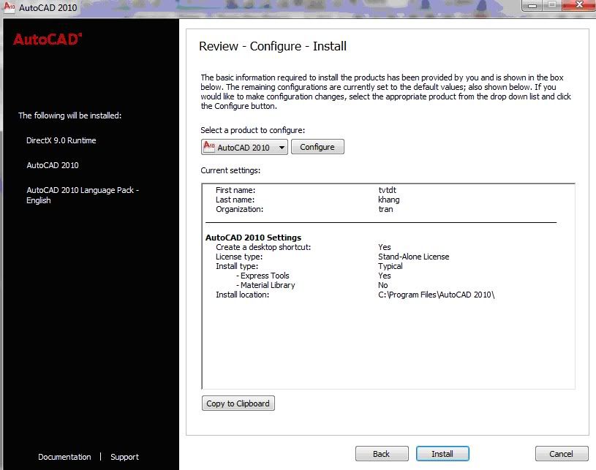Image resolution: width=596 pixels, height=470 pixels.
Task: Open the Documentation link
Action: pos(64,457)
